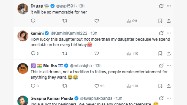
Task: View 611 views analytics on Dr gsp's tweet
Action: click(132, 21)
